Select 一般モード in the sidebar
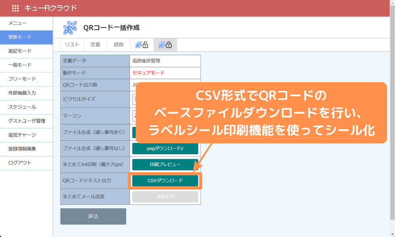 click(26, 65)
